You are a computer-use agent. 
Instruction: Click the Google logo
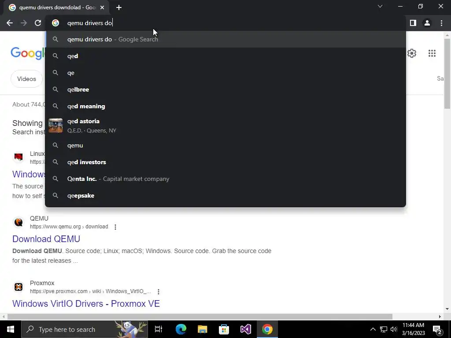pyautogui.click(x=28, y=53)
